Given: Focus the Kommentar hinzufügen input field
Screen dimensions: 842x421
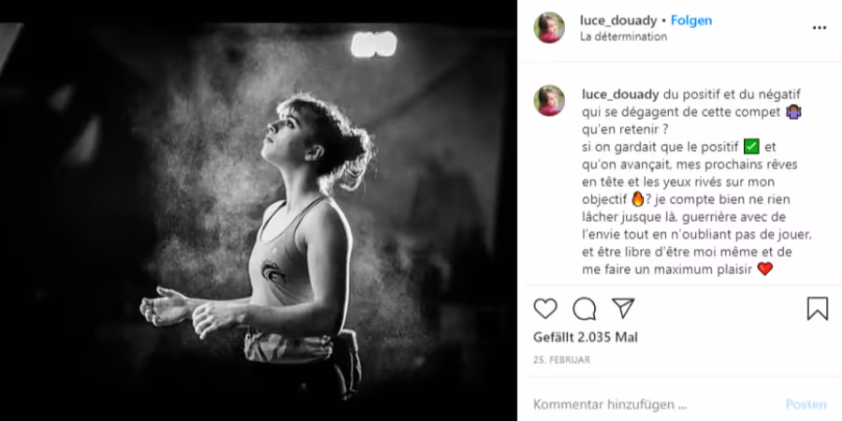Looking at the screenshot, I should 651,404.
